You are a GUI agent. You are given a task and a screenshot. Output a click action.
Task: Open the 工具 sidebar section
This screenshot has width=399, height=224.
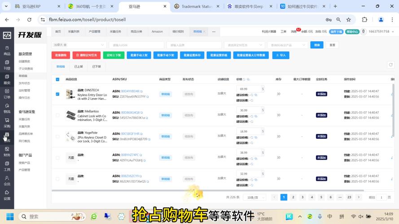(7, 166)
